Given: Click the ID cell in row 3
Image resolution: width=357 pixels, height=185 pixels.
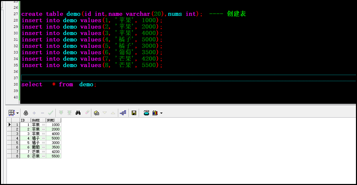Looking at the screenshot, I should click(25, 134).
